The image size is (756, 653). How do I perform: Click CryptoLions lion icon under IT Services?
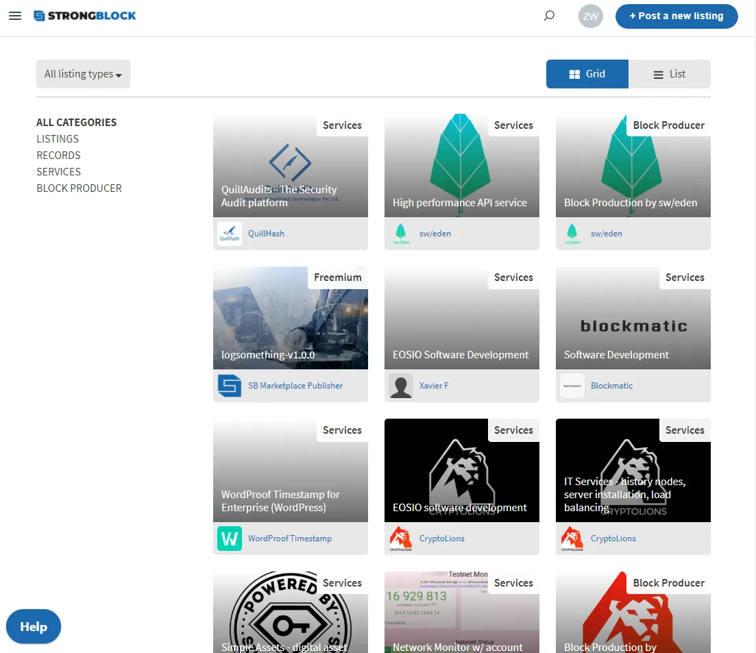coord(572,539)
